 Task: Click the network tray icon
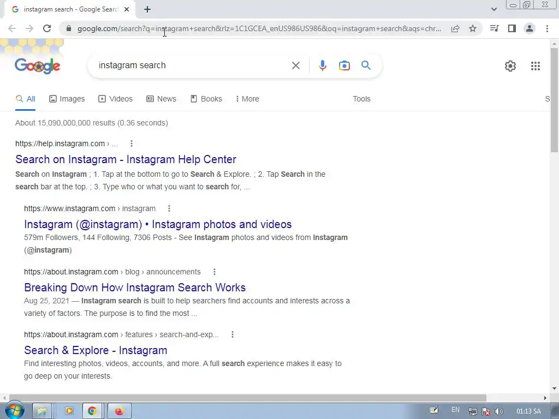click(x=473, y=411)
